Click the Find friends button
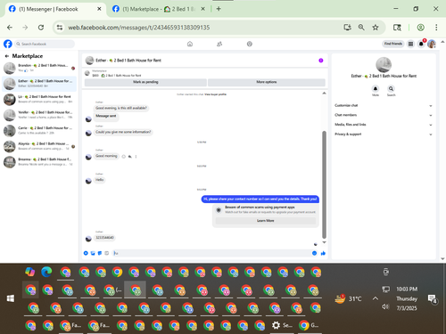446x334 pixels. click(392, 44)
